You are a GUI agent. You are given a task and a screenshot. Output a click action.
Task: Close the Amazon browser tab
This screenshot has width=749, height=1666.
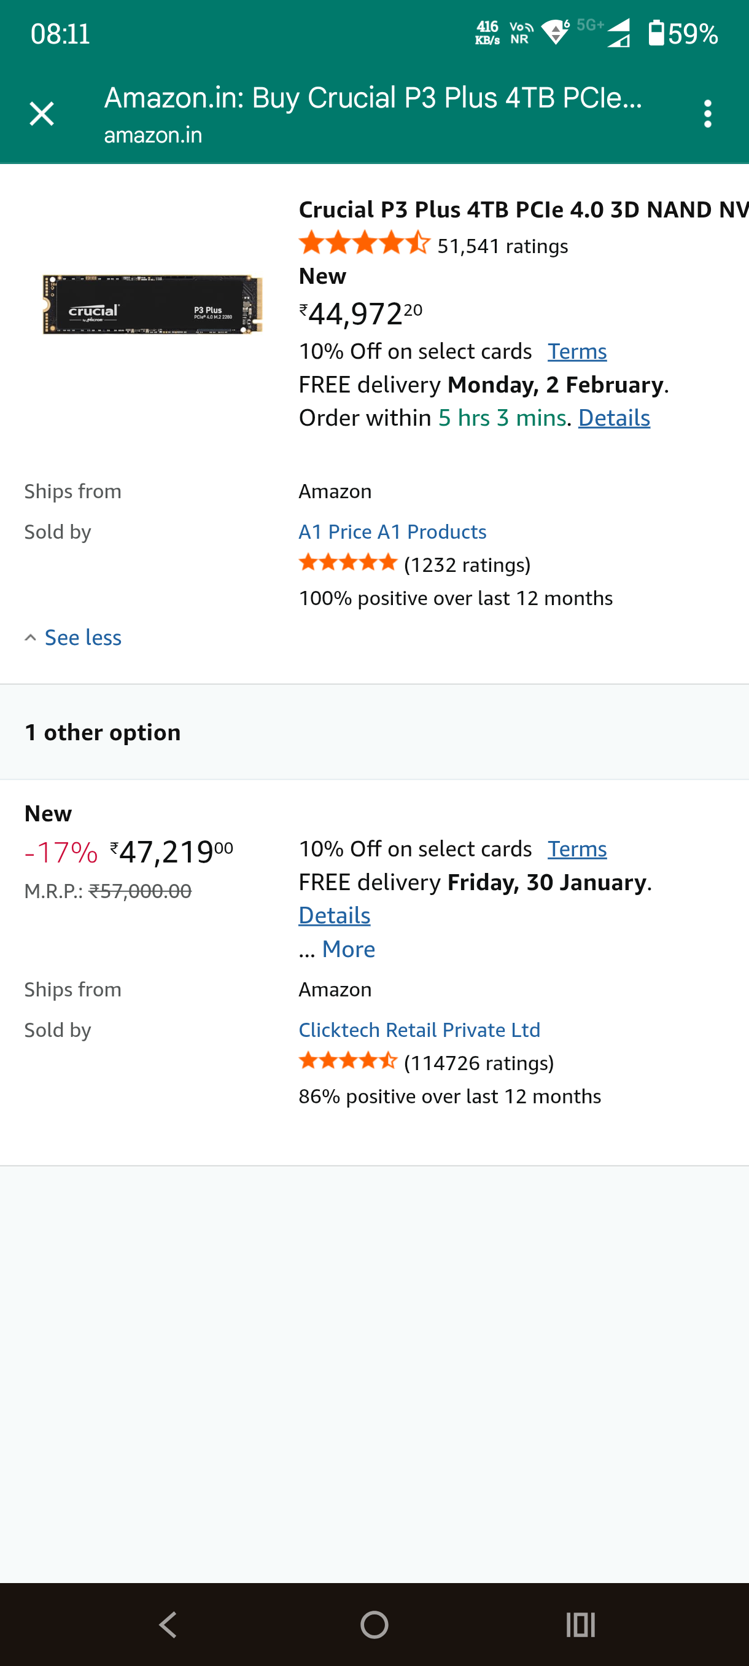click(42, 114)
